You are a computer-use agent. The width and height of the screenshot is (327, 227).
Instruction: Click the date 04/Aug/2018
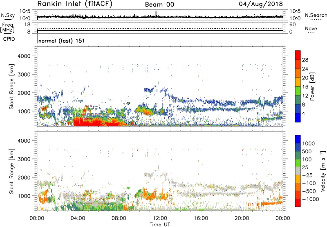[x=261, y=4]
